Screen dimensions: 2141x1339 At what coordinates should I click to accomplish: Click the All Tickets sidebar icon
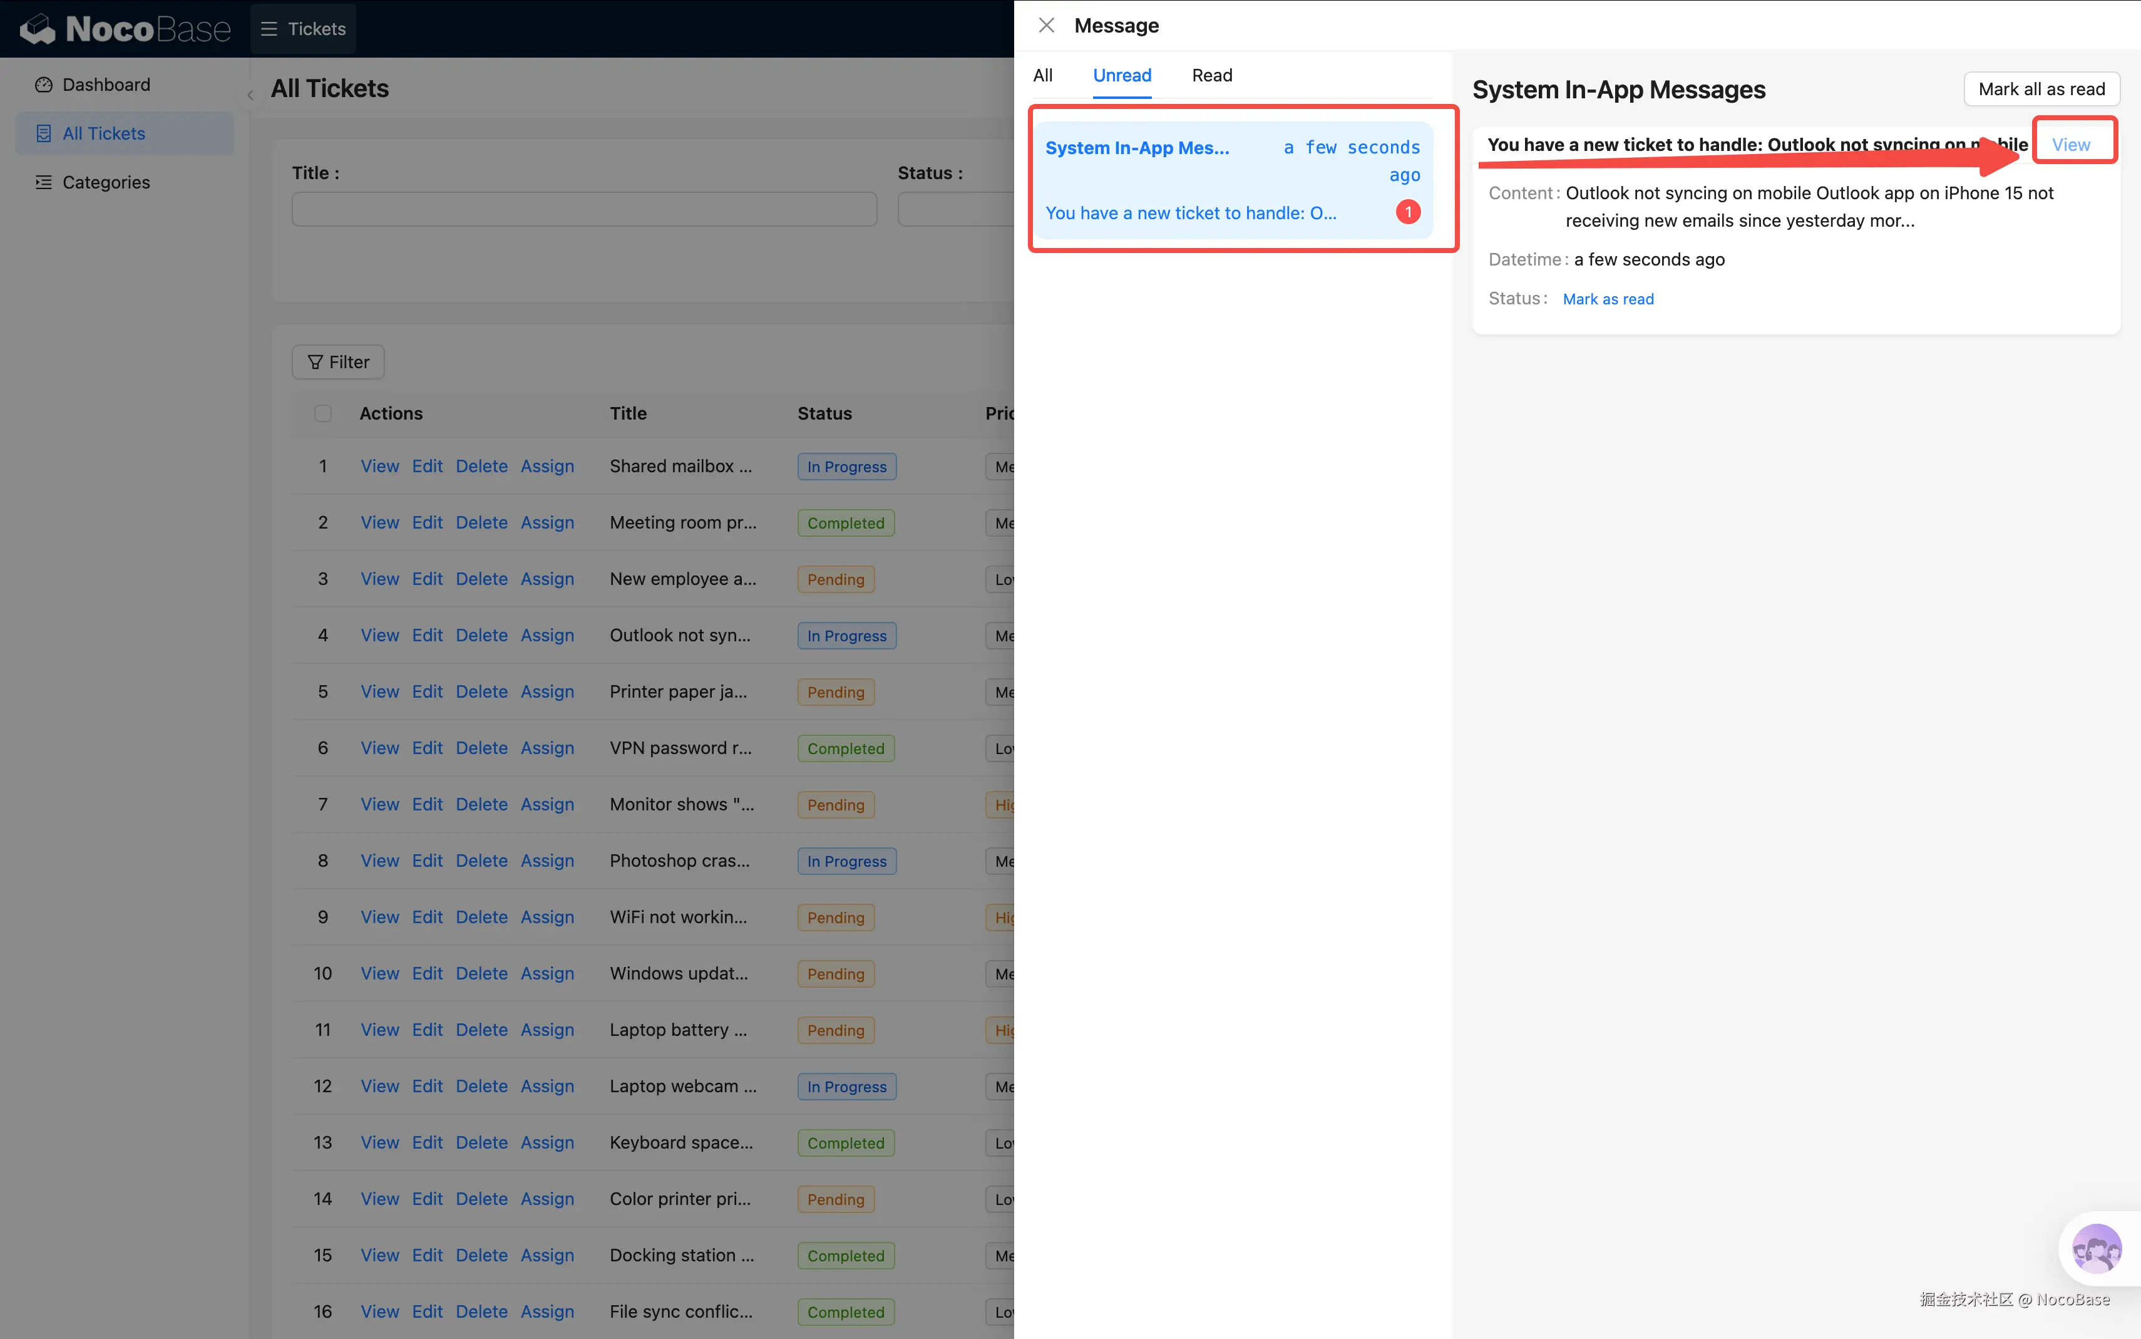click(43, 134)
